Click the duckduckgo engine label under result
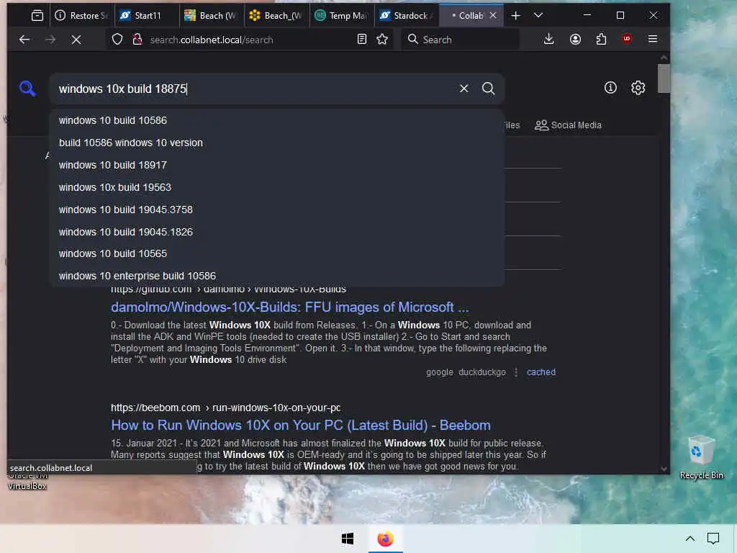737x553 pixels. point(481,372)
